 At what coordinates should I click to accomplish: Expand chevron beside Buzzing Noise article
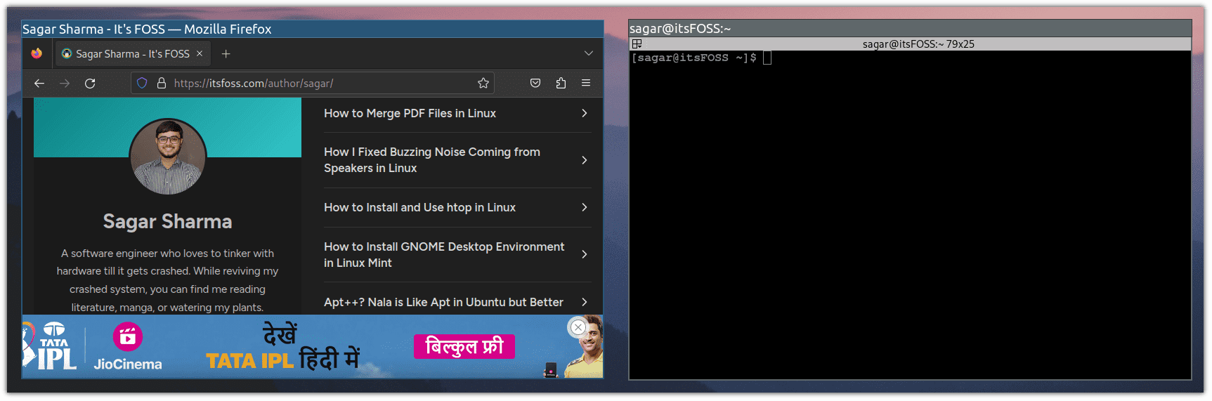pyautogui.click(x=585, y=160)
